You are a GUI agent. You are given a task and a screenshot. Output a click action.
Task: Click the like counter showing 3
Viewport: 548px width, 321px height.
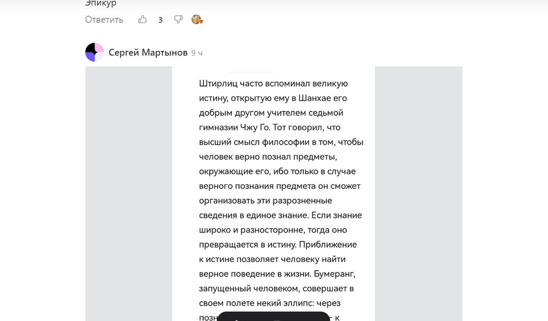click(x=160, y=20)
